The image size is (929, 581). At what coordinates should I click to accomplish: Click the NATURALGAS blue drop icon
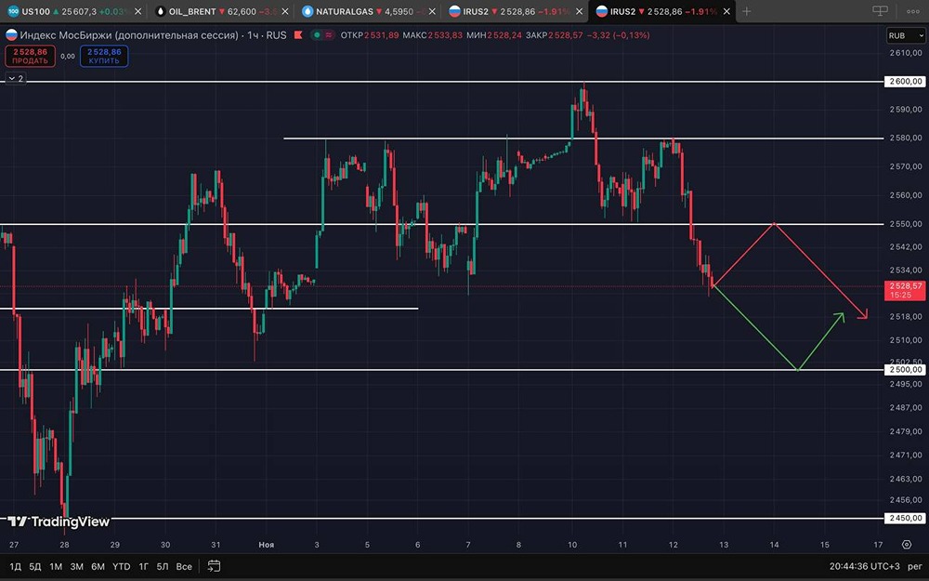(x=307, y=11)
